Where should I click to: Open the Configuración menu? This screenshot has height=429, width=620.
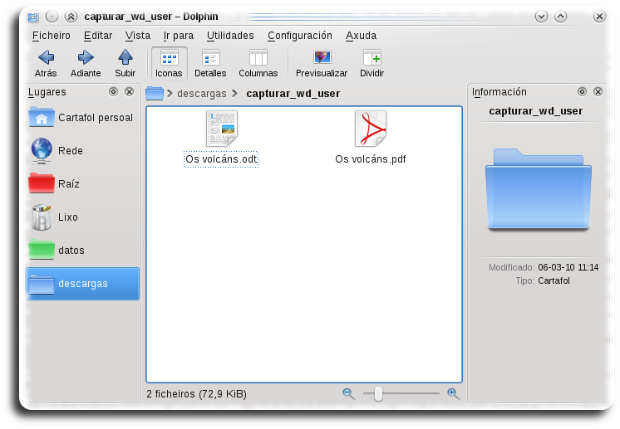click(299, 36)
